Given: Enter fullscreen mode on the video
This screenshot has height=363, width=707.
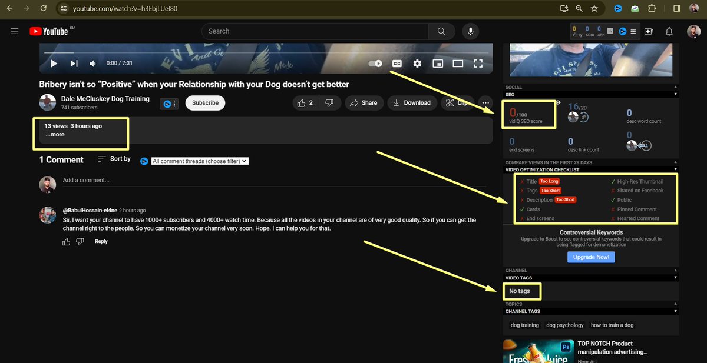Looking at the screenshot, I should (478, 63).
